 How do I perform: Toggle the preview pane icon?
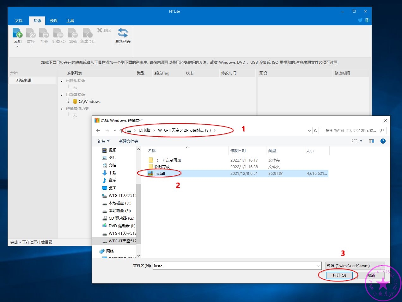coord(371,141)
